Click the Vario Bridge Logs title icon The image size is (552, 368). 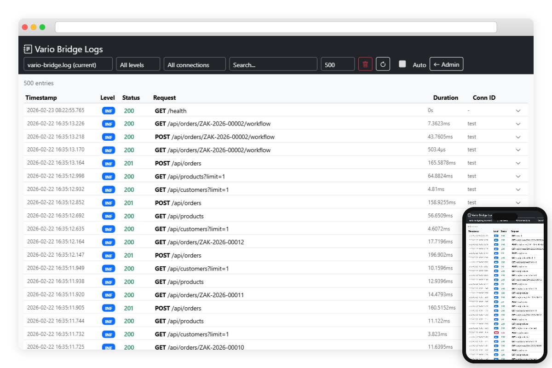(28, 49)
